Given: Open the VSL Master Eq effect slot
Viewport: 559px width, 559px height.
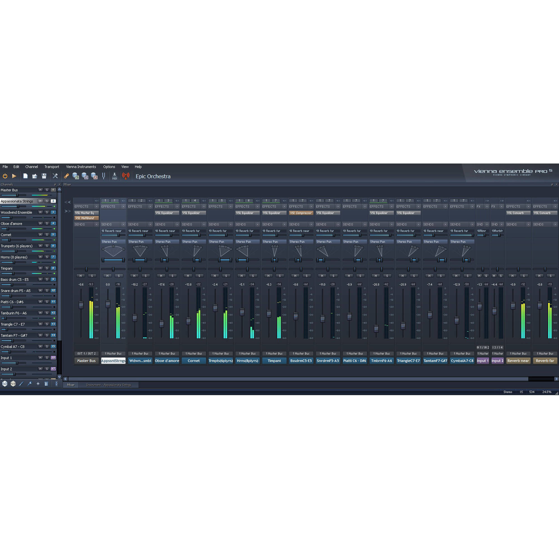Looking at the screenshot, I should [x=86, y=213].
